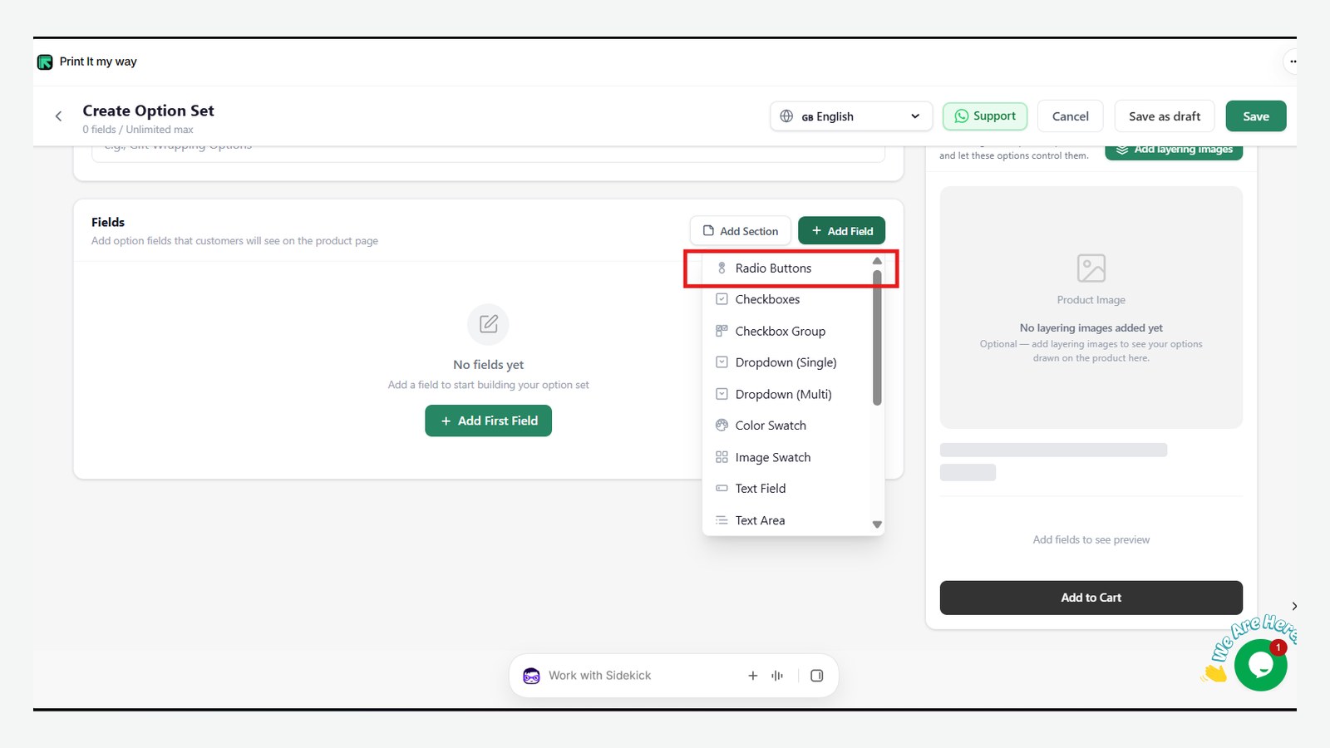Image resolution: width=1330 pixels, height=748 pixels.
Task: Click Work with Sidekick input
Action: coord(600,676)
